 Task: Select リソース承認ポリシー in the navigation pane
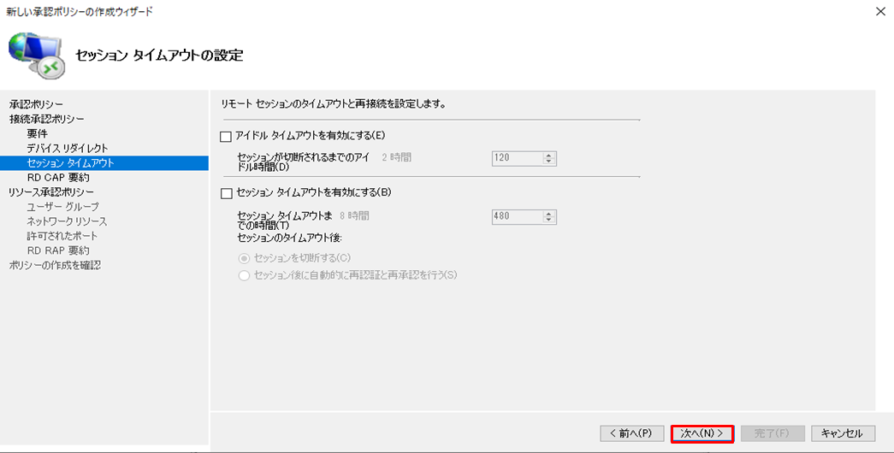(x=51, y=192)
